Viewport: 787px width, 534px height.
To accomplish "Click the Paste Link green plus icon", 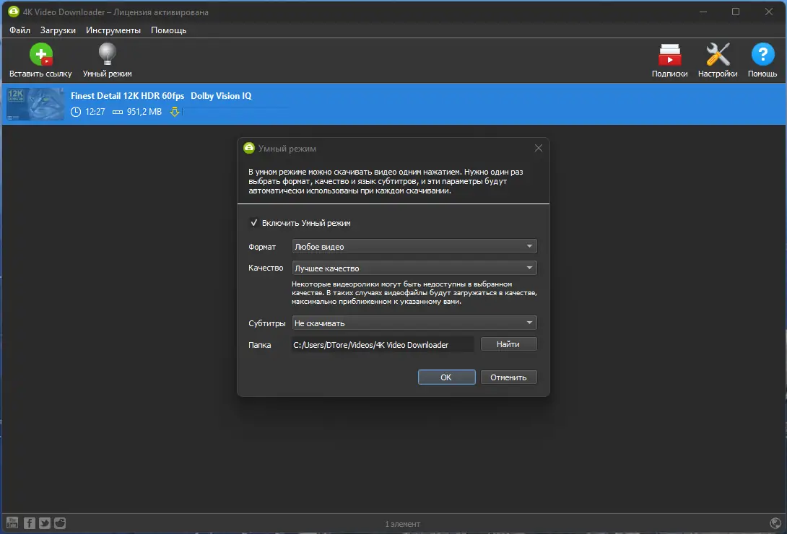I will click(40, 54).
